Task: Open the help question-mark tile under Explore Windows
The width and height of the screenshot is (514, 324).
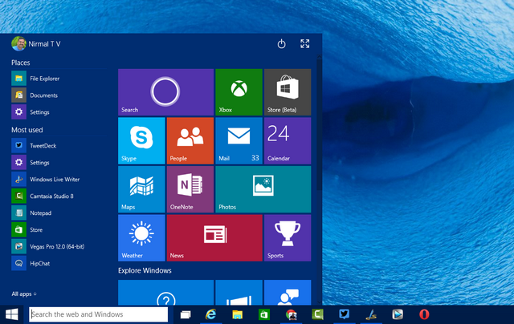Action: pos(166,293)
